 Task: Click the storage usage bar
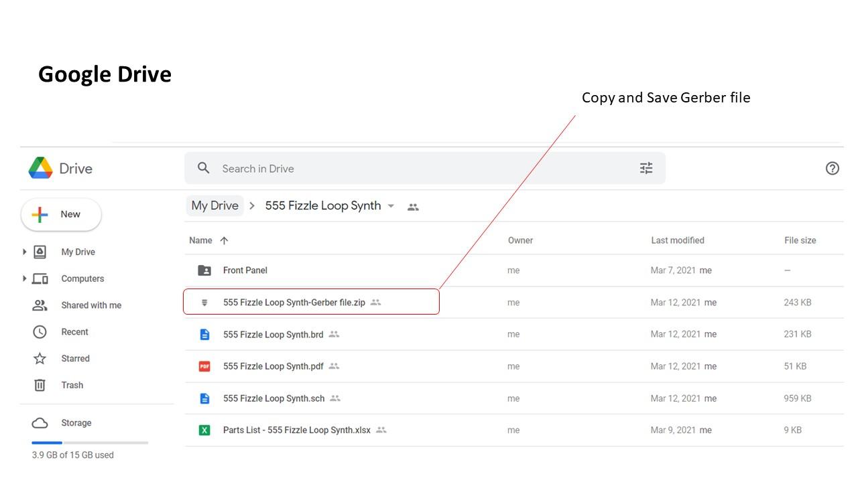tap(90, 443)
